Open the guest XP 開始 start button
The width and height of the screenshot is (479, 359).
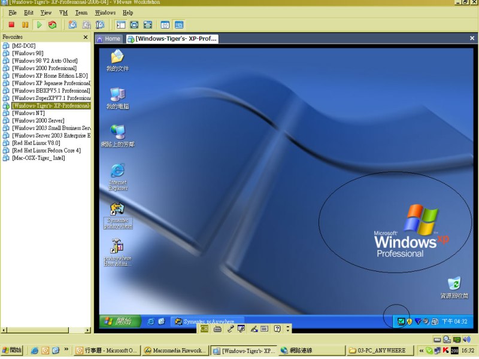[120, 321]
